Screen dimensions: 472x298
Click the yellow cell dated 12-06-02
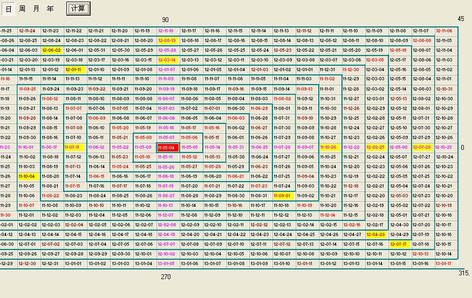point(51,50)
